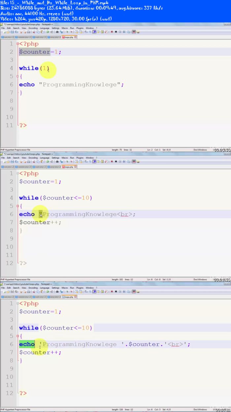
Task: Toggle highlighted indent guide button in first frame
Action: [x=94, y=32]
